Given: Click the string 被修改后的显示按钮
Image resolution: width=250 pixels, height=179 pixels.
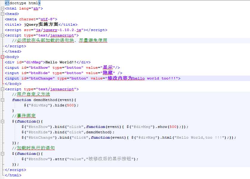Looking at the screenshot, I should [110, 159].
